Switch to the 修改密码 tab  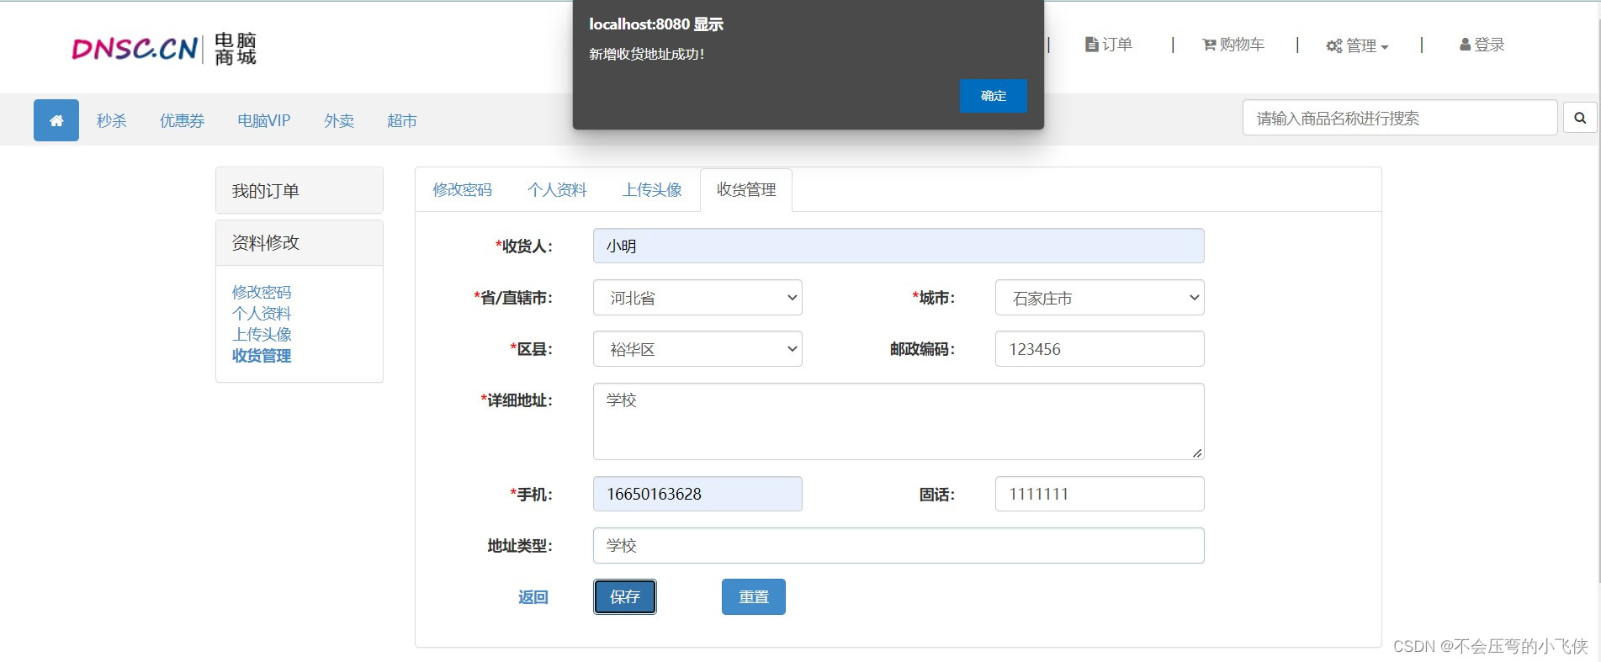pos(462,189)
